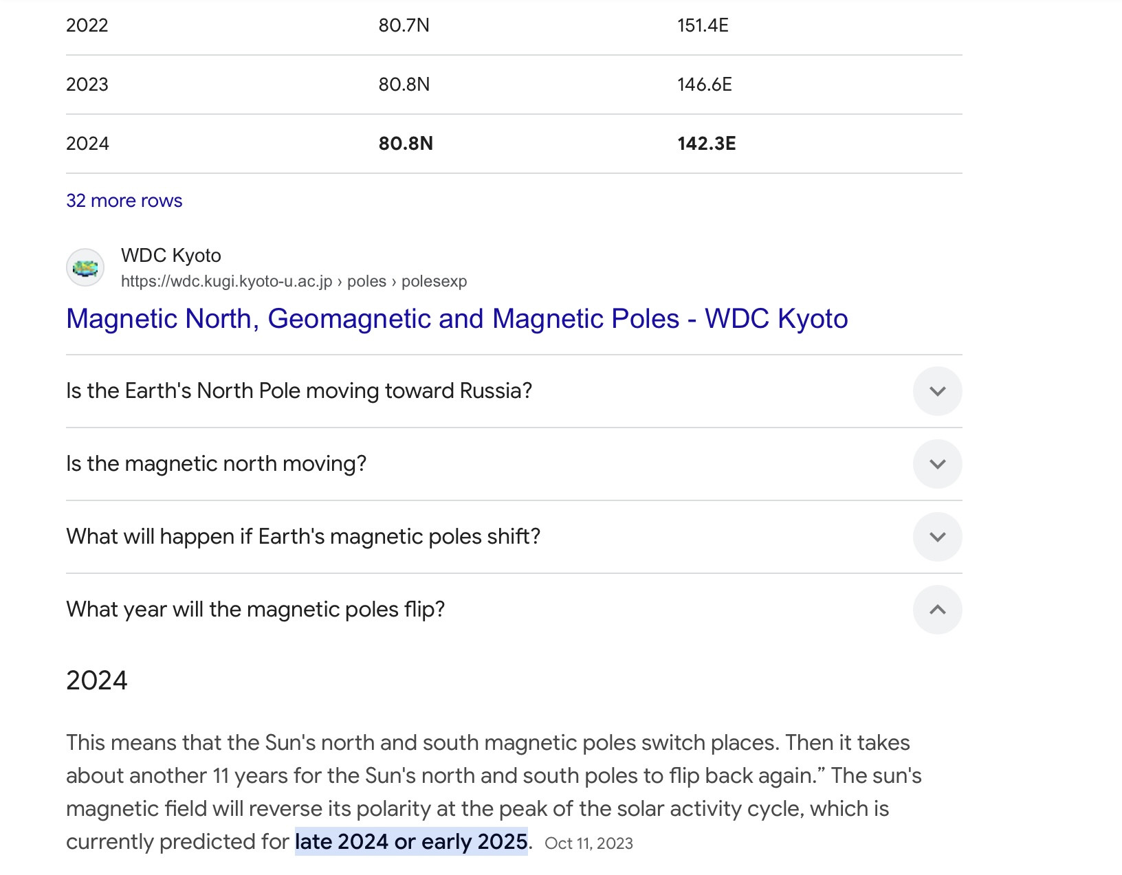
Task: Click the large '2024' answer heading
Action: (97, 680)
